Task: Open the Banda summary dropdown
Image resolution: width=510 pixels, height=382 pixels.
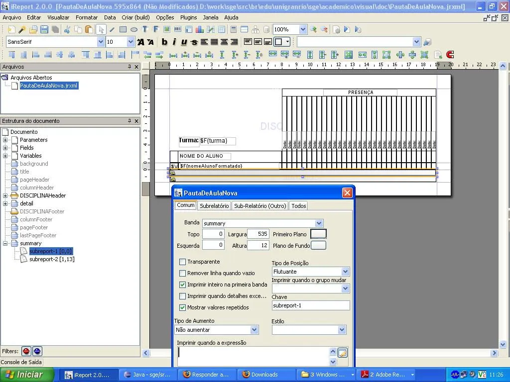Action: point(319,223)
